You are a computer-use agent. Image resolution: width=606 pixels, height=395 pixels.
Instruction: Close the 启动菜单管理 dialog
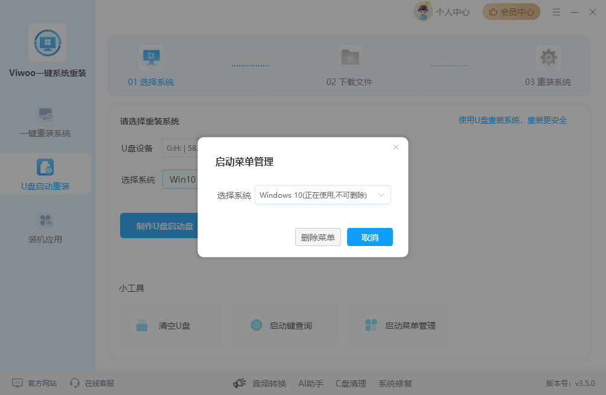[x=396, y=147]
